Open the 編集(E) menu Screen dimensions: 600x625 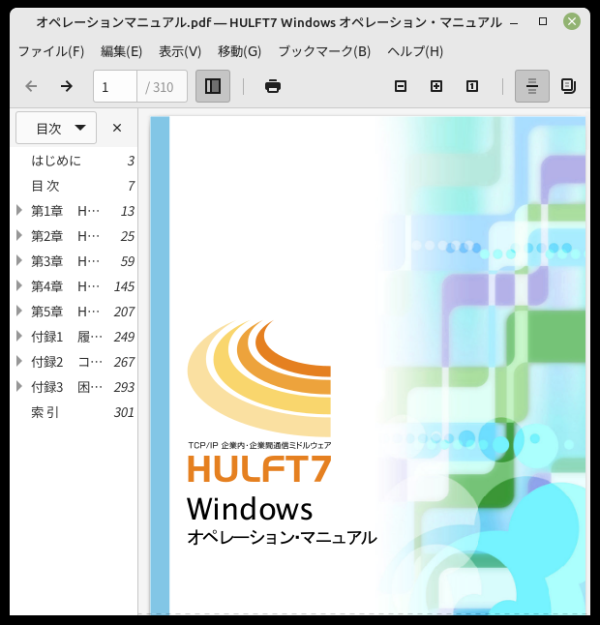tap(121, 51)
